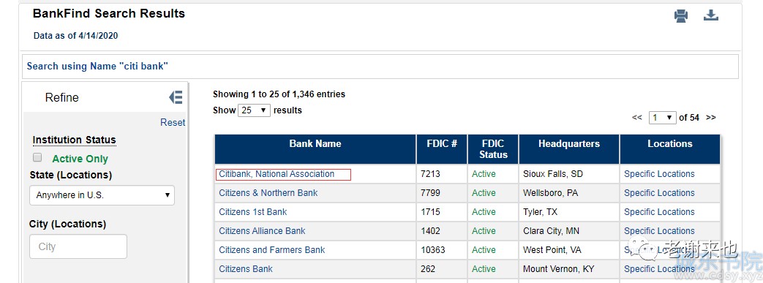Print the BankFind search results
Screen dimensions: 763x283
(x=681, y=16)
